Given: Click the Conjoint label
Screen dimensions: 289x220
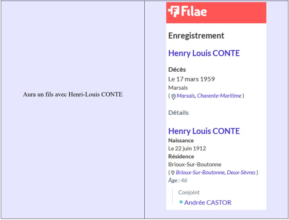Looking at the screenshot, I should (189, 192).
